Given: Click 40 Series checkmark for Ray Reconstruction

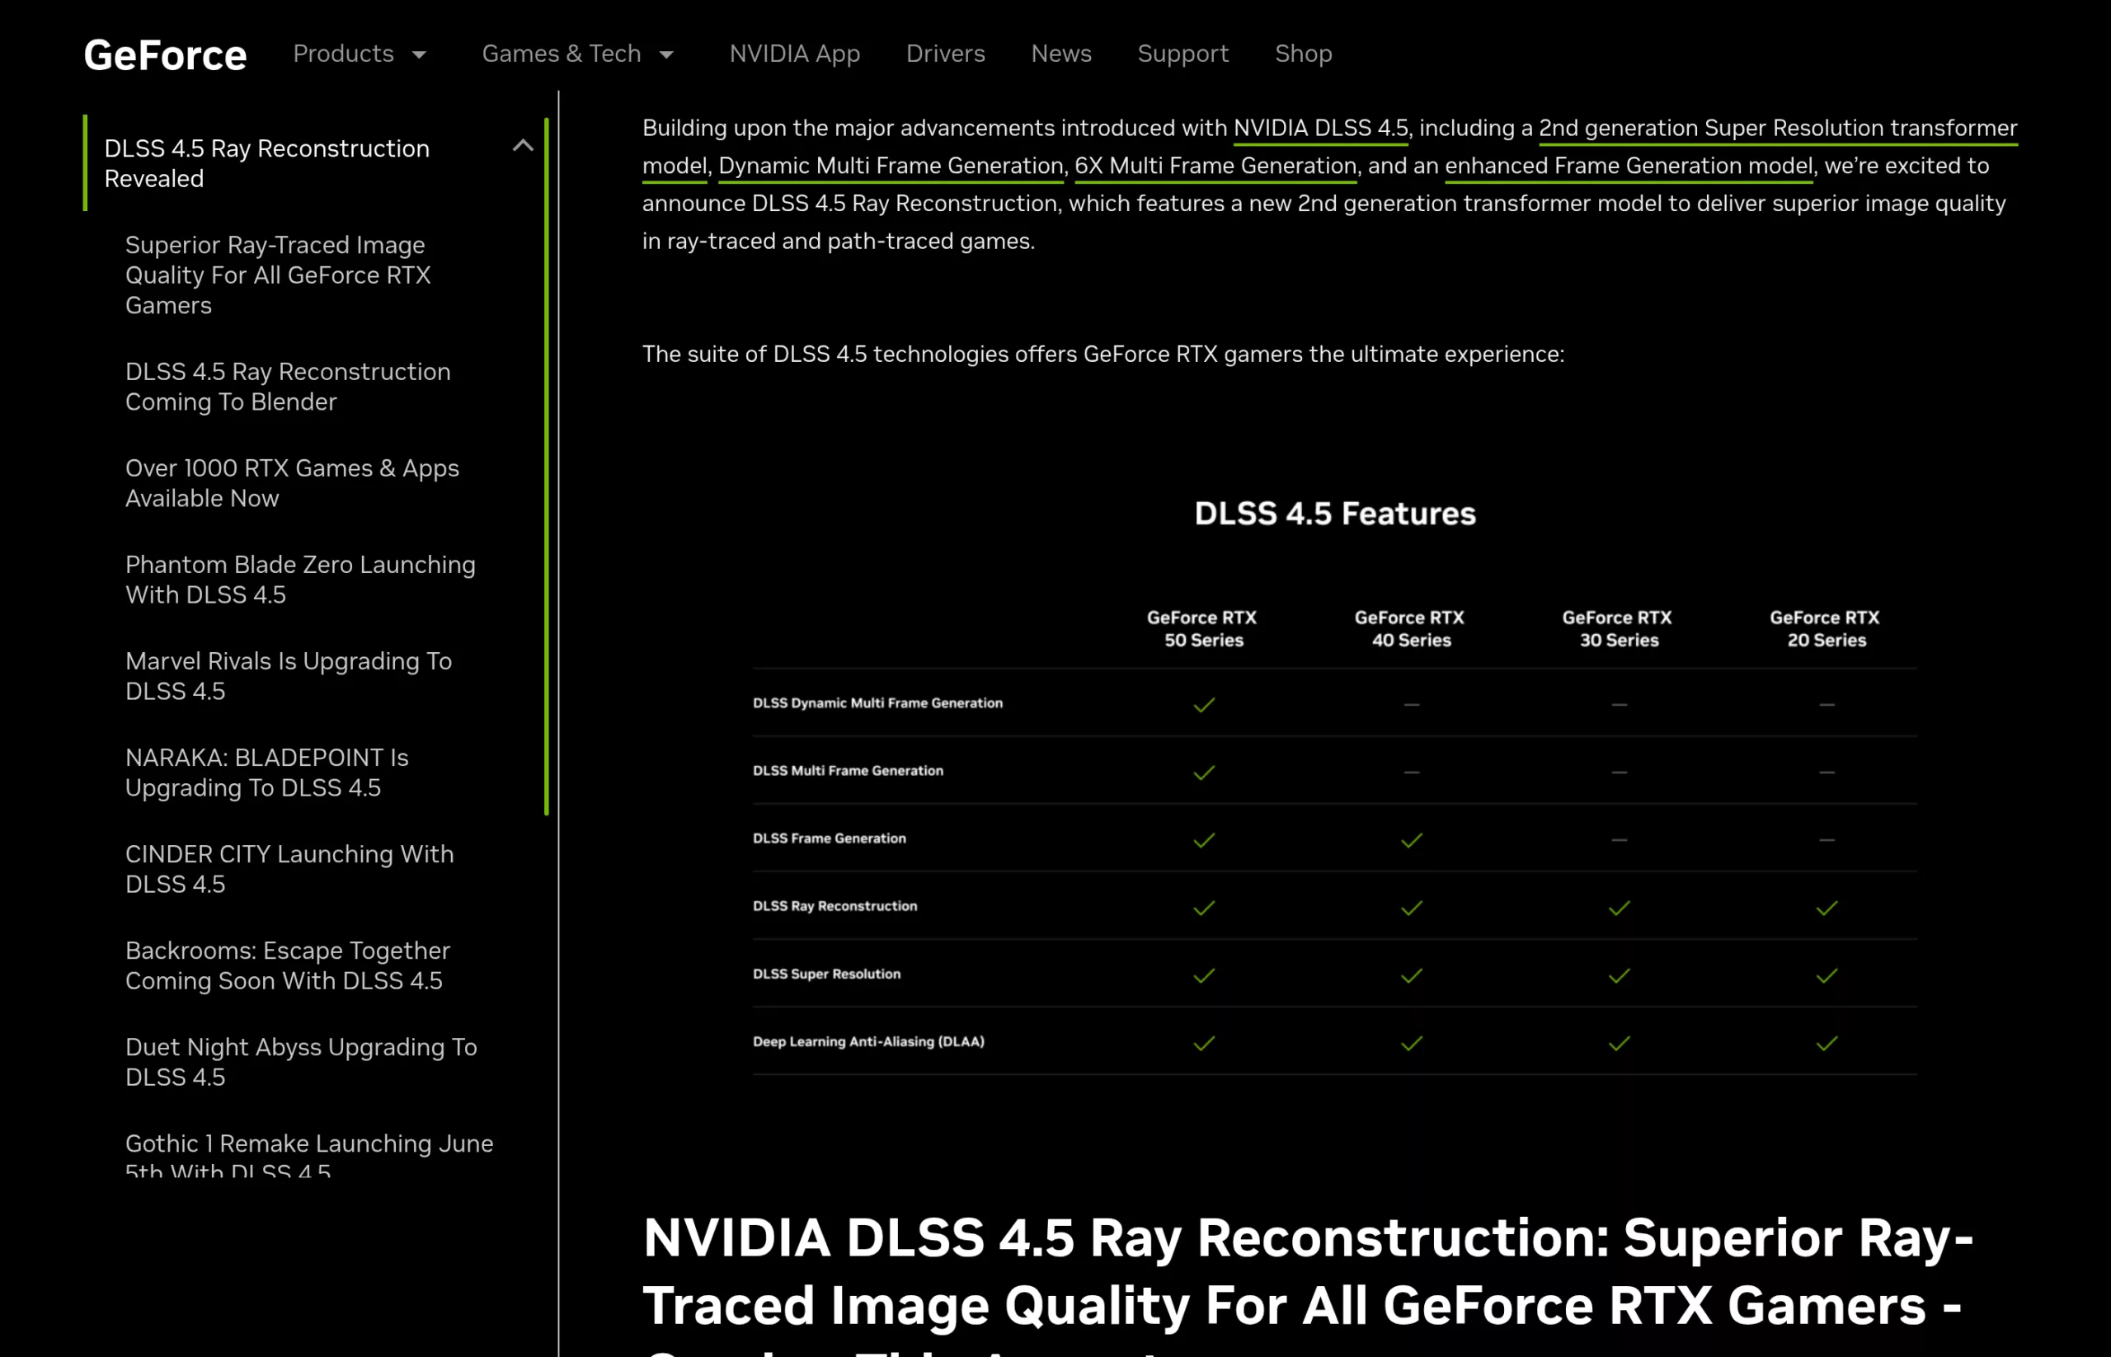Looking at the screenshot, I should [1411, 909].
